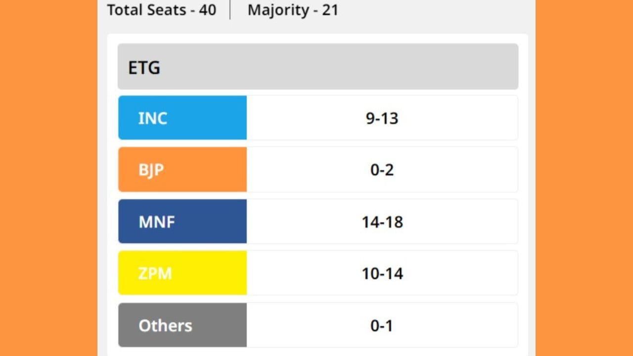Click the orange border left of the table
Screen dimensions: 633x356
click(48, 178)
